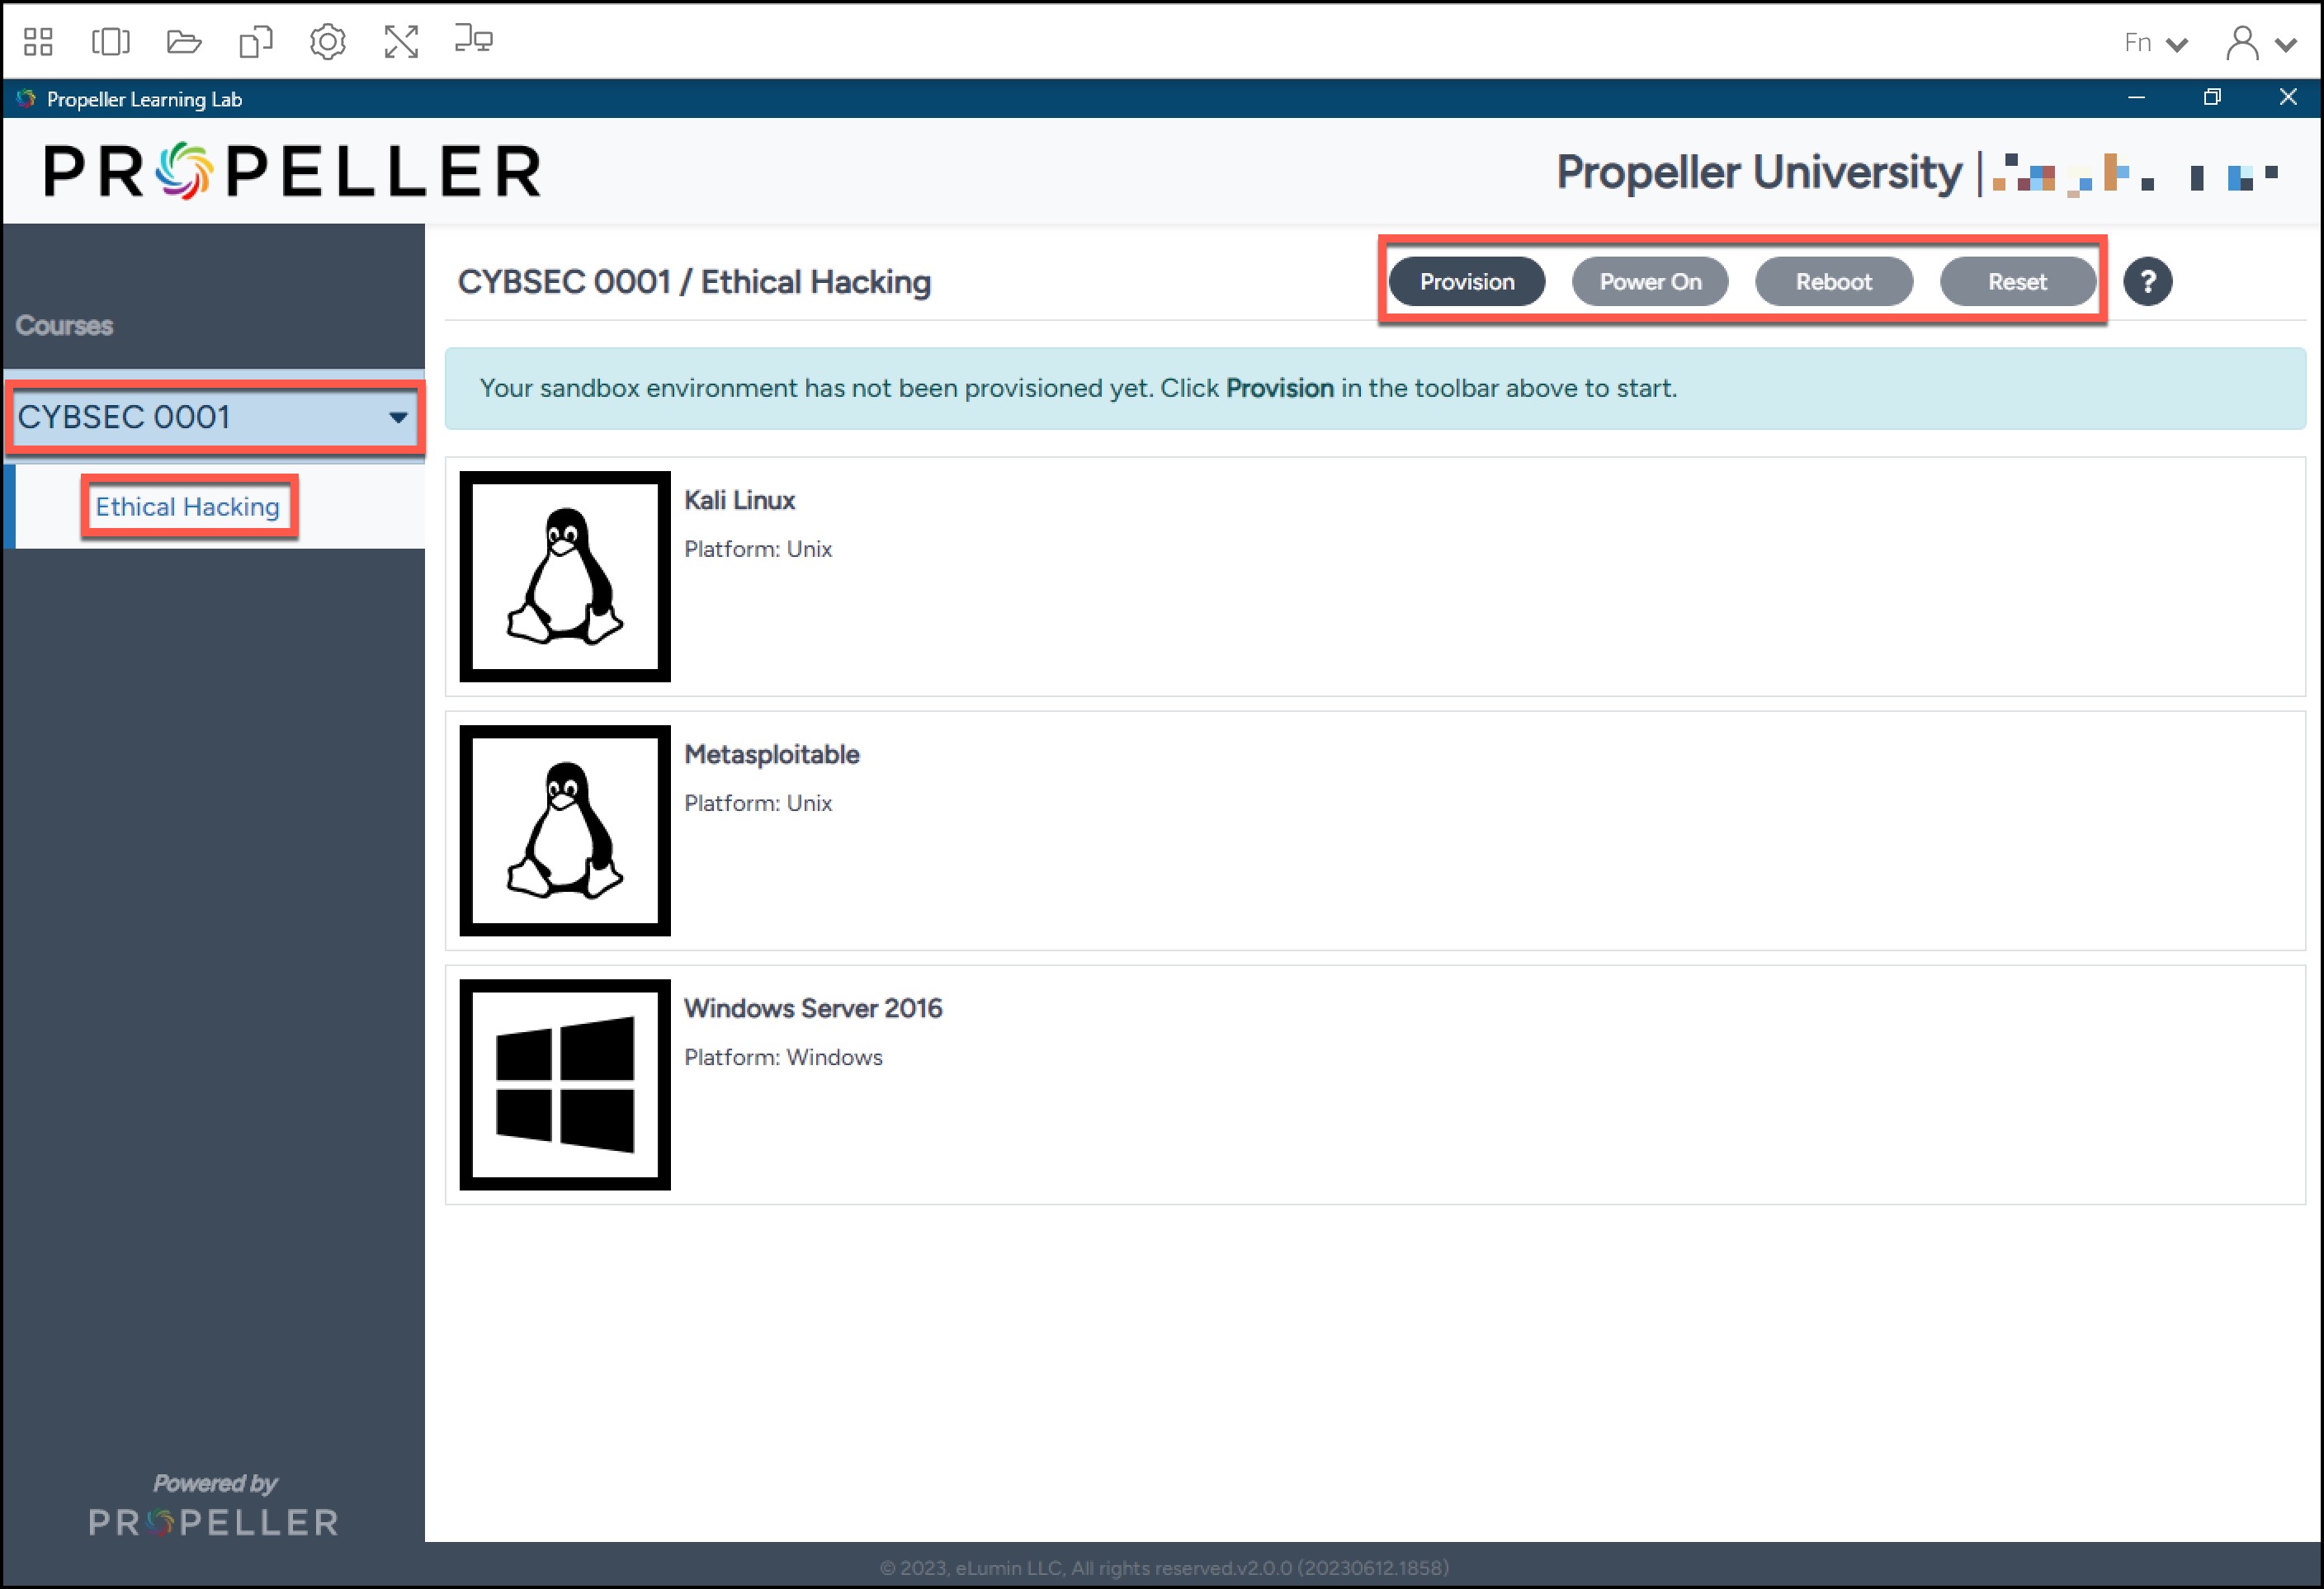The image size is (2324, 1589).
Task: Open the Fn keys dropdown
Action: 2156,43
